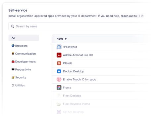Screen dimensions: 159x119
Task: Focus the Search by name field
Action: click(79, 26)
